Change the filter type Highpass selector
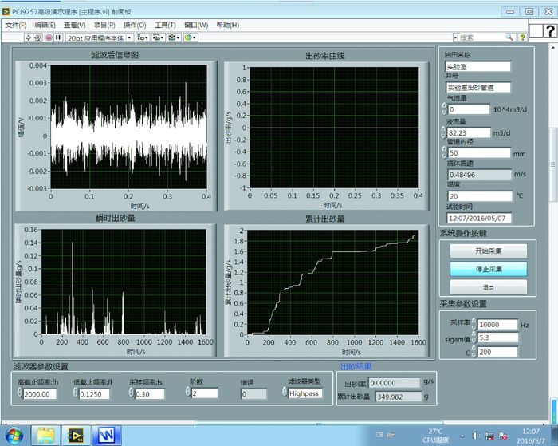Screen dimensions: 558x446 305,393
